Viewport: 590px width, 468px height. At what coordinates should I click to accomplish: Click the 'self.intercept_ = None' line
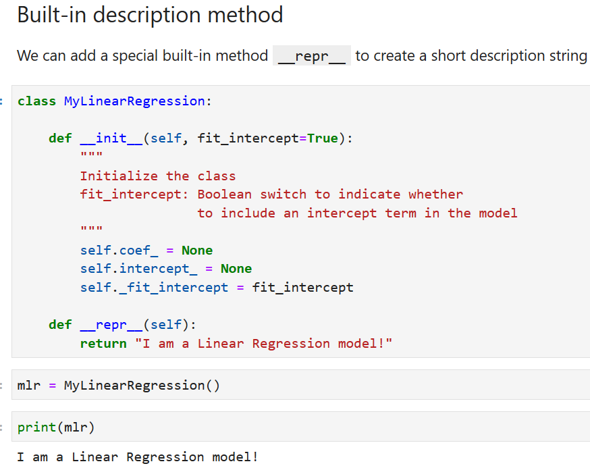[x=166, y=269]
